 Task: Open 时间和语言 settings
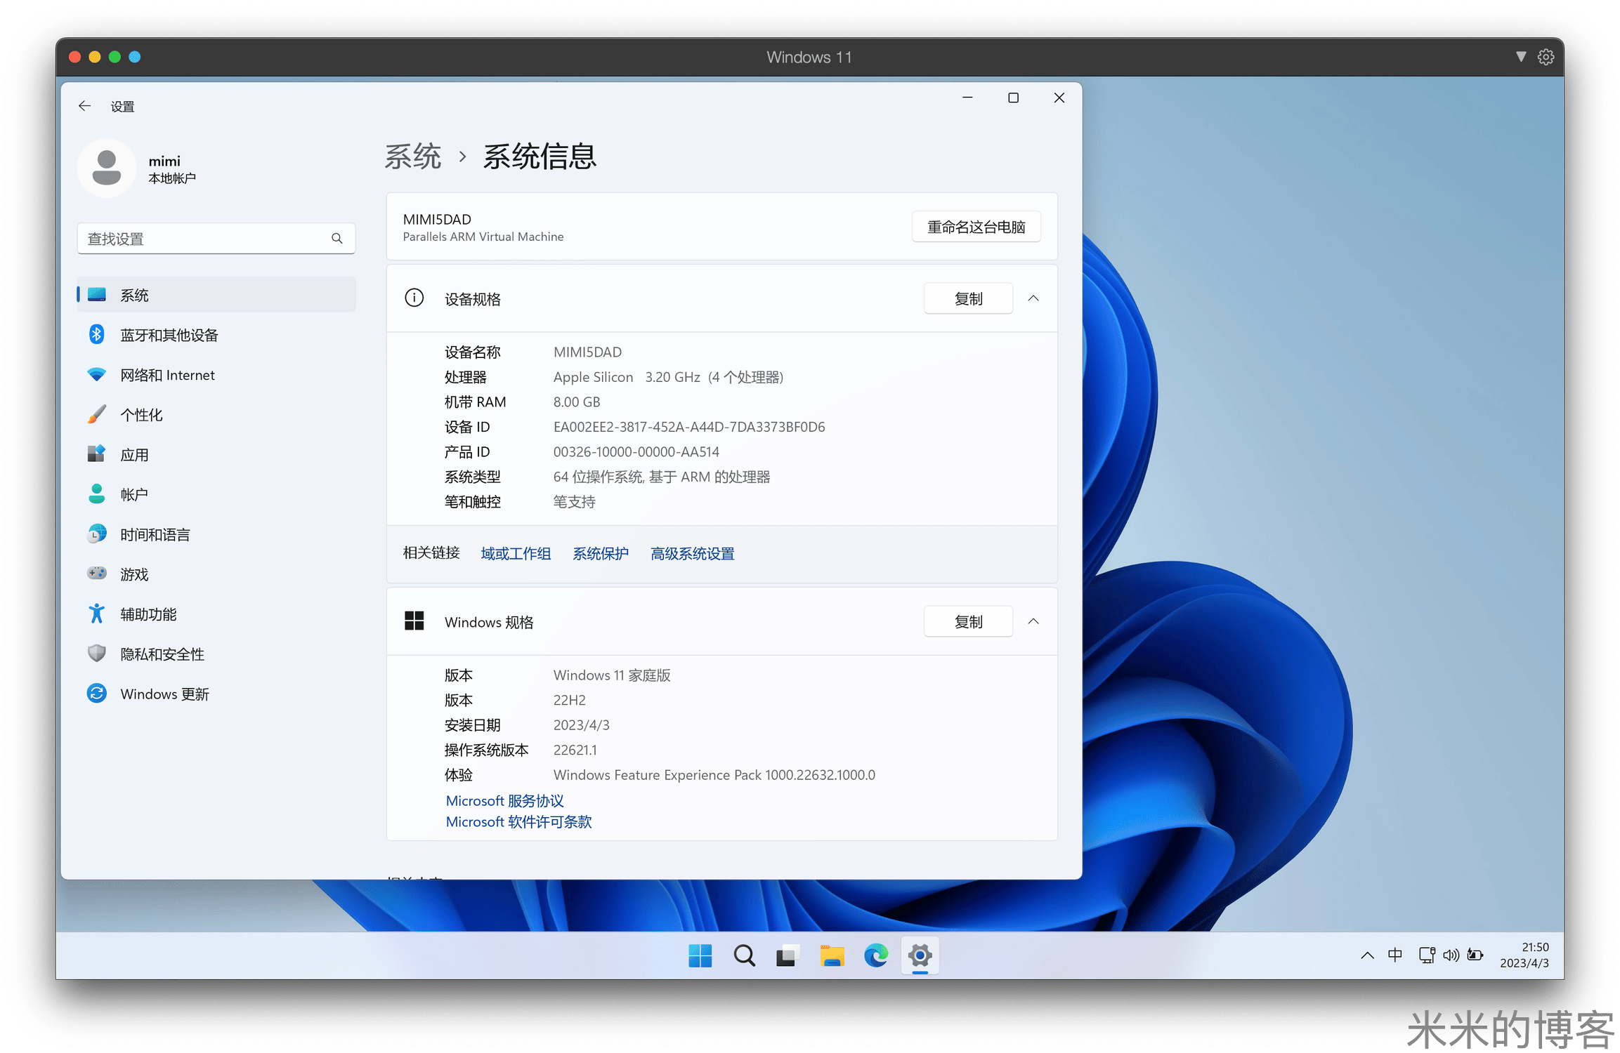click(x=96, y=534)
